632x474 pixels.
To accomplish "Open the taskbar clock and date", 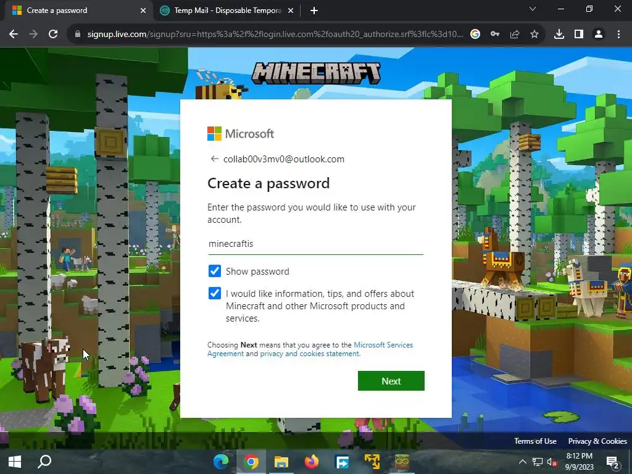I will pyautogui.click(x=579, y=462).
